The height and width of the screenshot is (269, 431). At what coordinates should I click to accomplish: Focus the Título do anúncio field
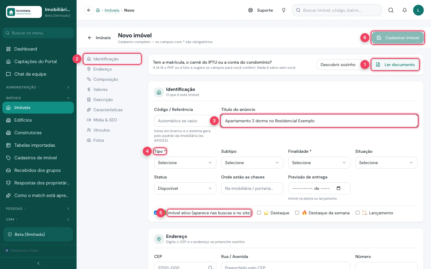click(319, 121)
